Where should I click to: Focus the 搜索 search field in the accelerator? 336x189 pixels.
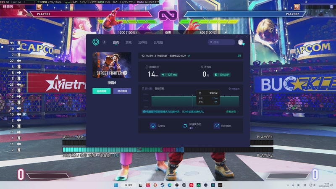[221, 42]
